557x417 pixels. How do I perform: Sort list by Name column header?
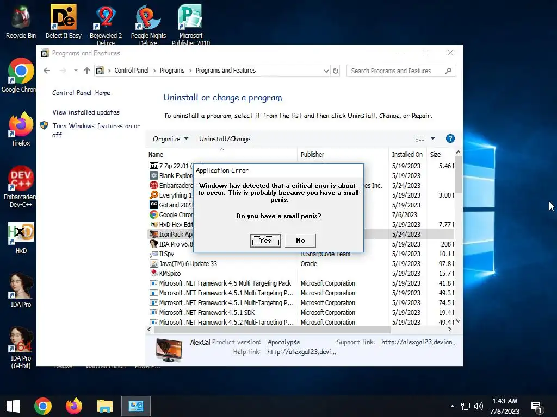coord(222,155)
